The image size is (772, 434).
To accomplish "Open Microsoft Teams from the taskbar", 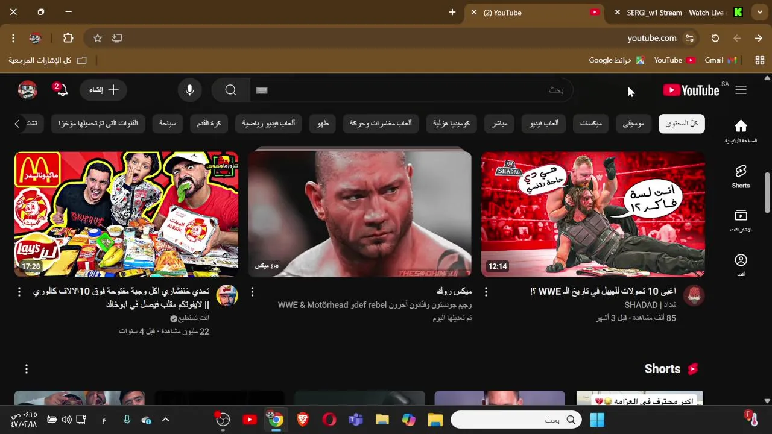I will click(x=356, y=420).
